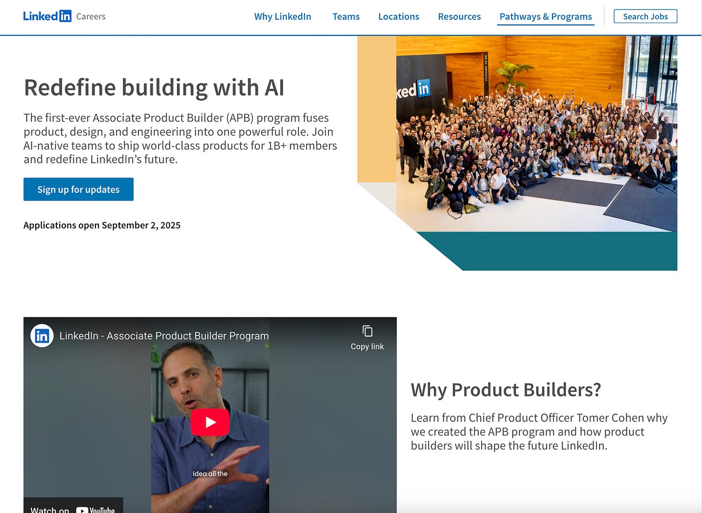Click the Why Product Builders? heading
This screenshot has height=513, width=702.
coord(506,390)
